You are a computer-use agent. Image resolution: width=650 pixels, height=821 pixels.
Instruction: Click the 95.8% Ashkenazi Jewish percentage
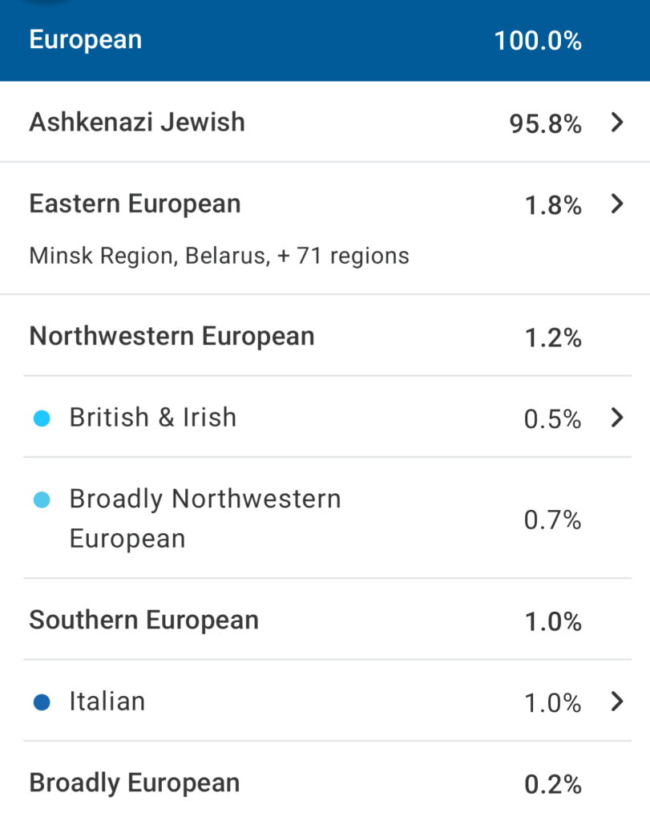coord(545,124)
